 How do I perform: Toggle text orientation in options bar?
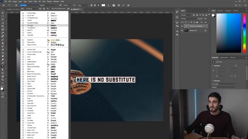(16, 5)
